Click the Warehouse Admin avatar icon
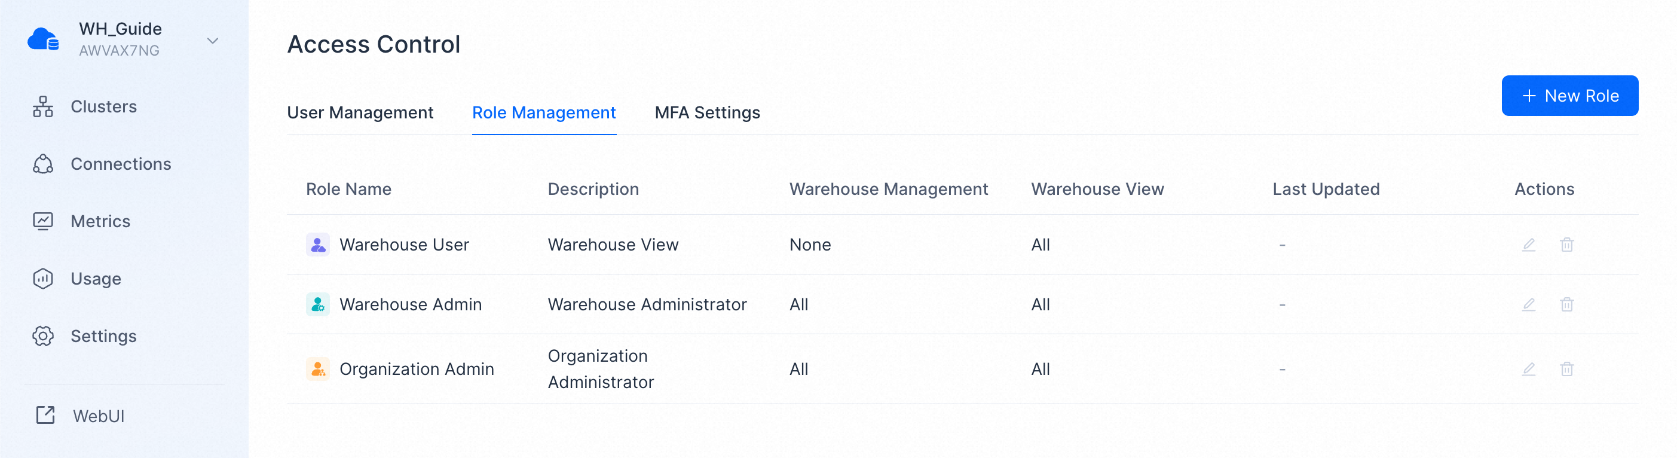The height and width of the screenshot is (458, 1677). tap(318, 304)
